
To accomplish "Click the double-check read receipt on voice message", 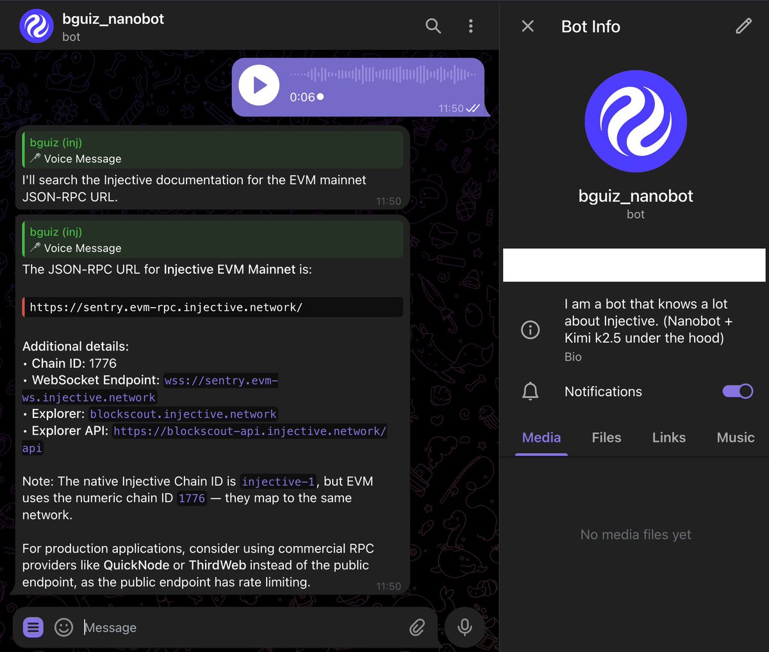I will click(473, 108).
